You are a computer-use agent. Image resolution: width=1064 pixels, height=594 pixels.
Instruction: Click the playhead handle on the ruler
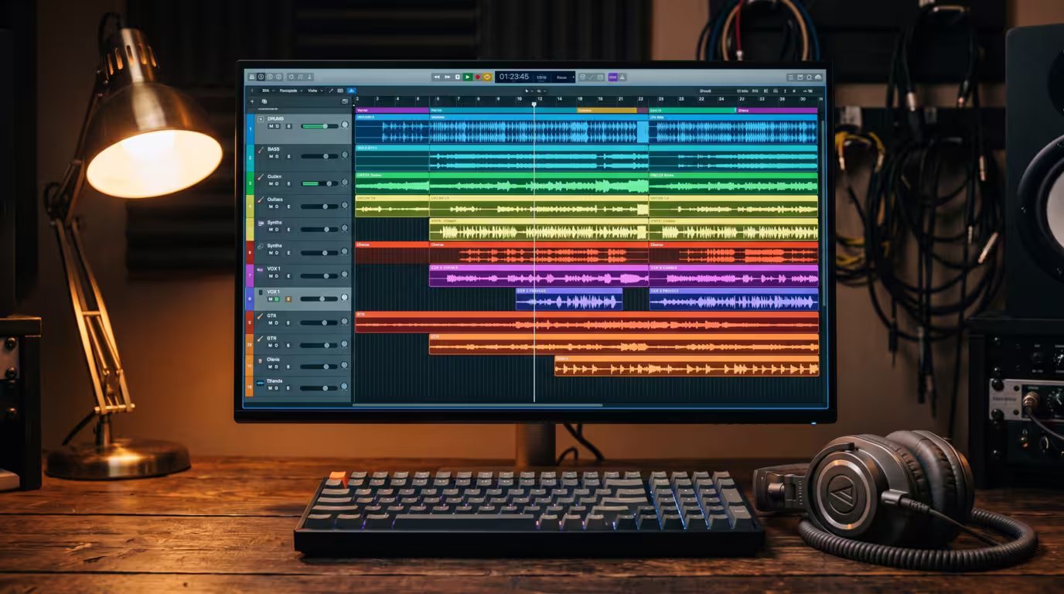[x=534, y=103]
